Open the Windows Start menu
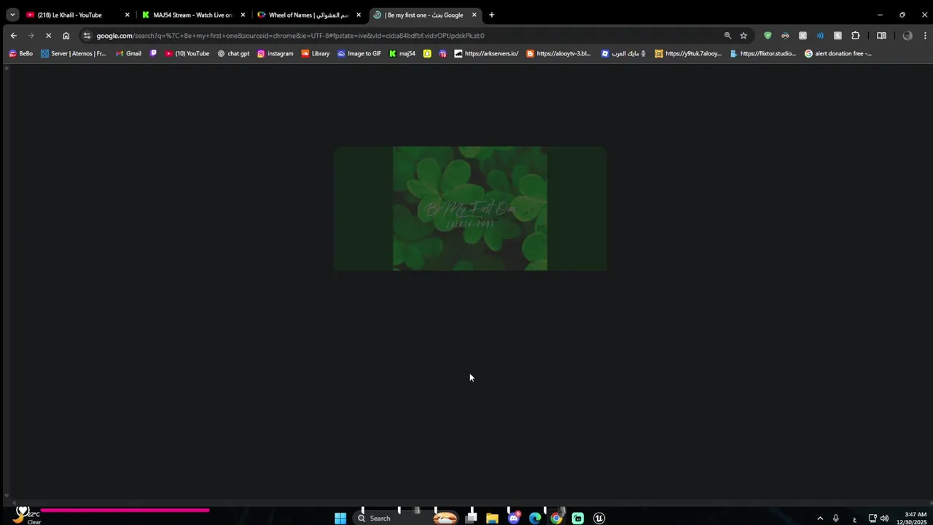This screenshot has height=525, width=933. tap(340, 518)
